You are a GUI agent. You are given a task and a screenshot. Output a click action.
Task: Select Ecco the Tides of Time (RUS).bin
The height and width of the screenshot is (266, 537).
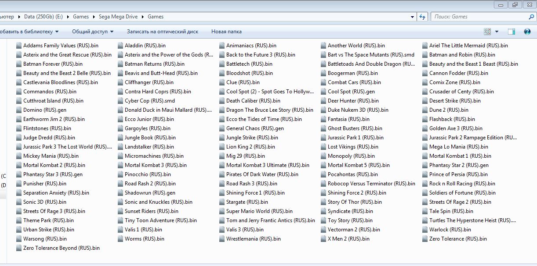pos(261,119)
